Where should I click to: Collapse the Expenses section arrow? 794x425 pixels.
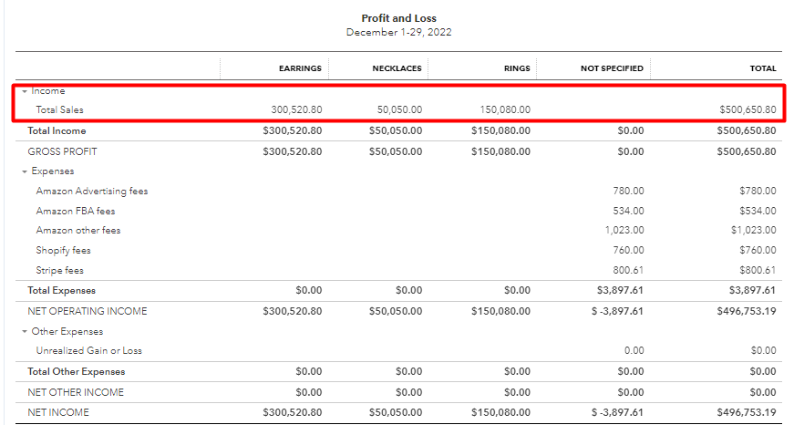tap(25, 171)
